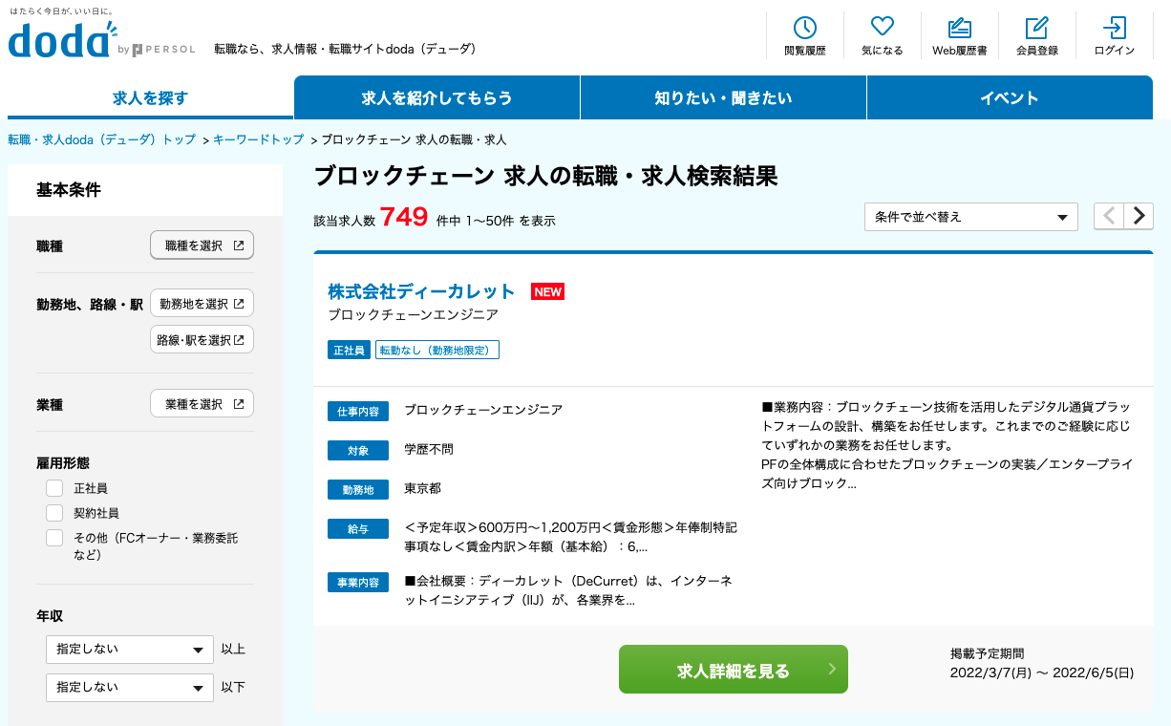Click the 転勤なし（勤務地限定） tag
Image resolution: width=1171 pixels, height=726 pixels.
click(x=437, y=351)
